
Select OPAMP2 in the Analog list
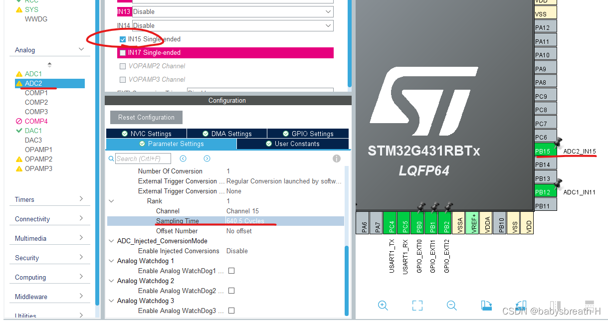pos(38,159)
